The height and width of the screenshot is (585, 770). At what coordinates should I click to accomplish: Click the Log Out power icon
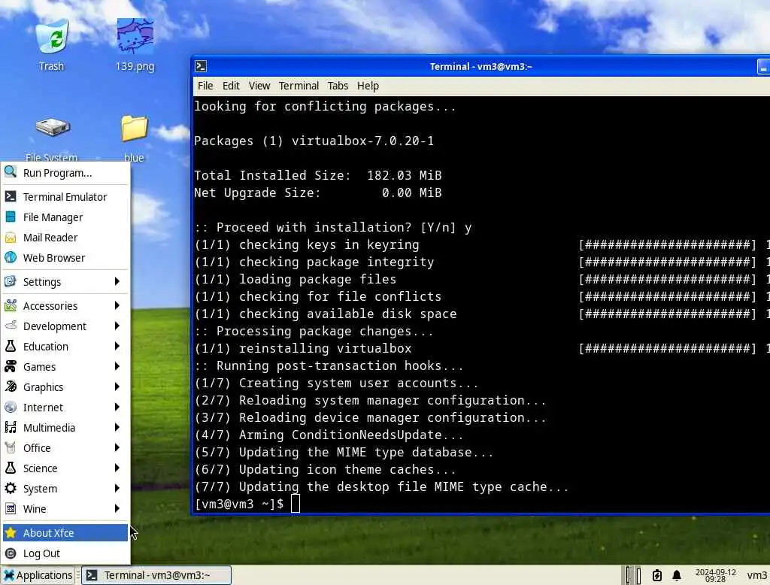(11, 553)
